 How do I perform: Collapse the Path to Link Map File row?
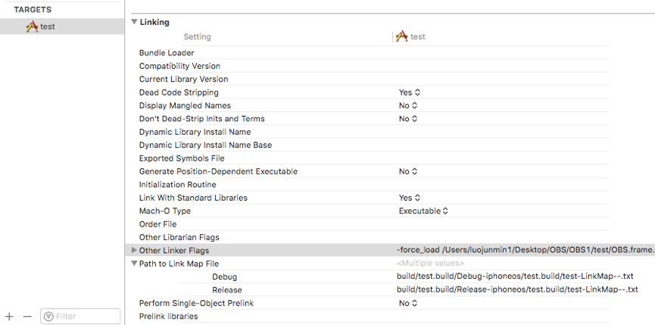pos(134,264)
